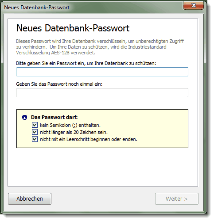Click the "kein Semikolon (;) enthalten." text
The width and height of the screenshot is (214, 221).
(70, 125)
